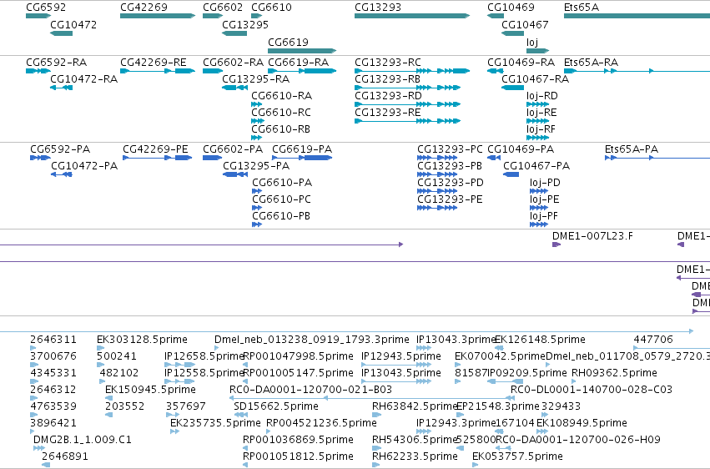
Task: Click the CG13293-RD transcript label
Action: pyautogui.click(x=388, y=95)
